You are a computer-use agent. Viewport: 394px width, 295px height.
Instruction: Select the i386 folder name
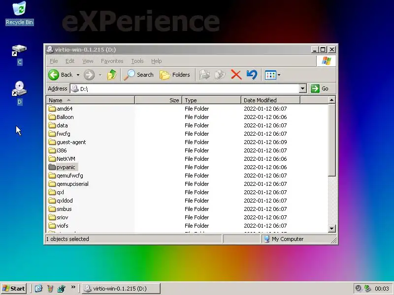pyautogui.click(x=62, y=150)
